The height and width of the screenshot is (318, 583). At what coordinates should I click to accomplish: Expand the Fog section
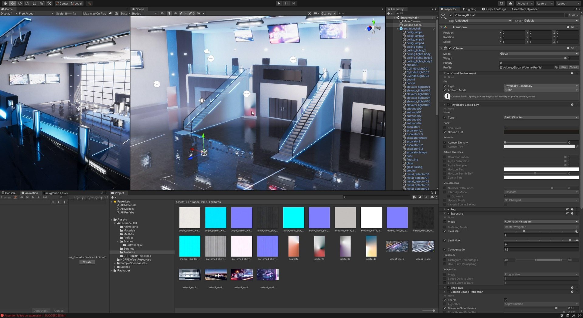[445, 209]
